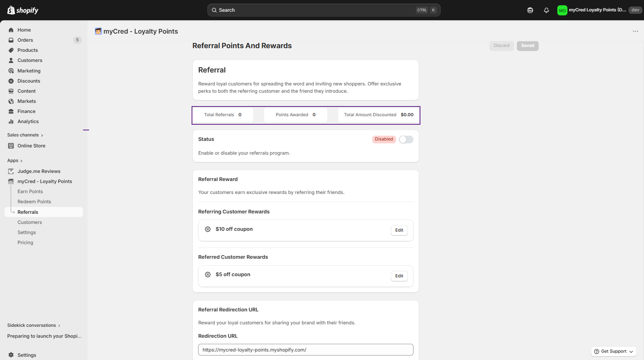Open the Settings gear icon at bottom
Image resolution: width=644 pixels, height=360 pixels.
click(x=11, y=355)
